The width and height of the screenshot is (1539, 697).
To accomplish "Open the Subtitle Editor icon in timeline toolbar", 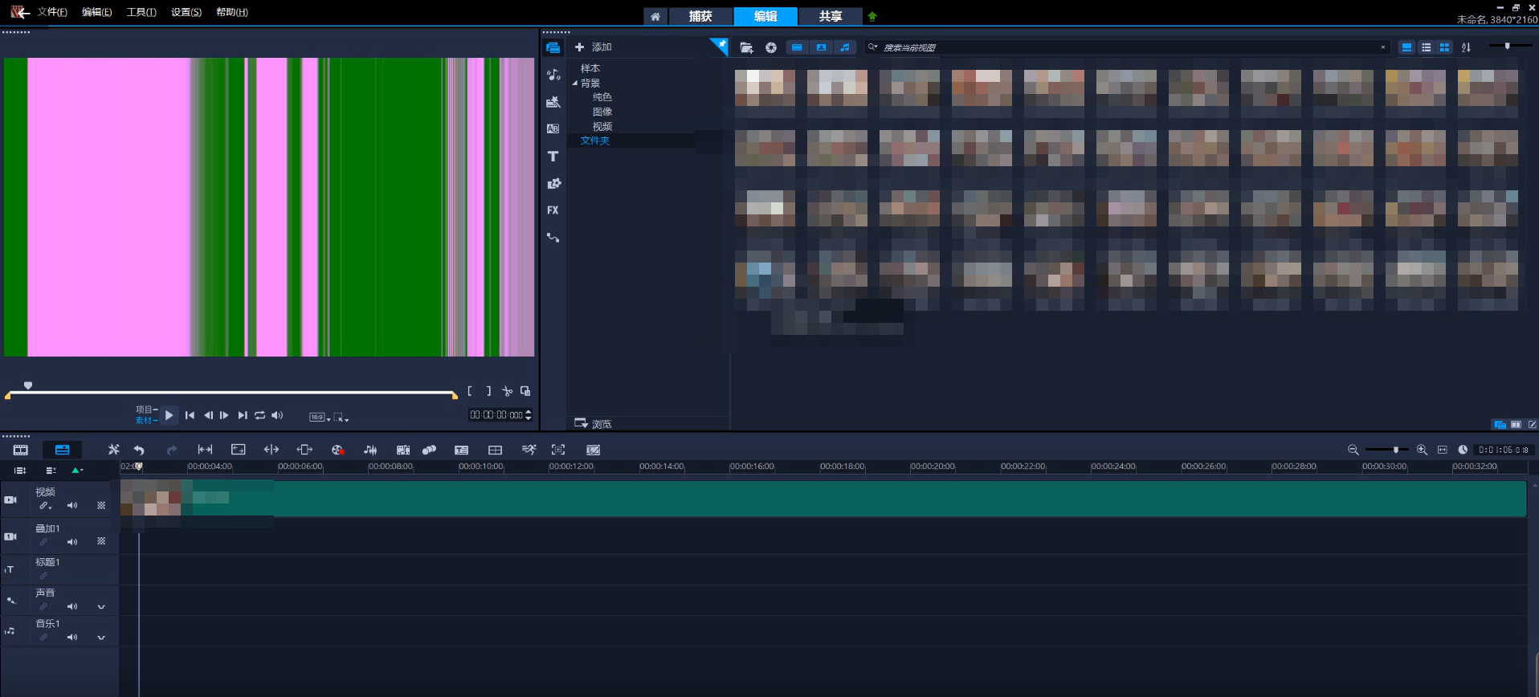I will point(461,450).
